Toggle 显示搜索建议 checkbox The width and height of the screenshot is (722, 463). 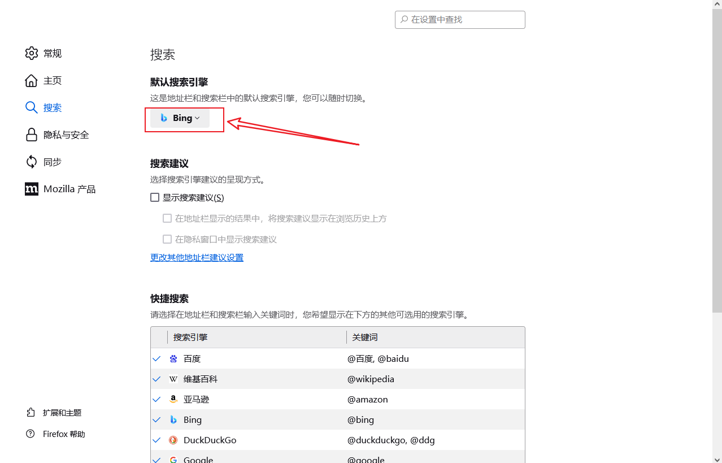(x=155, y=197)
